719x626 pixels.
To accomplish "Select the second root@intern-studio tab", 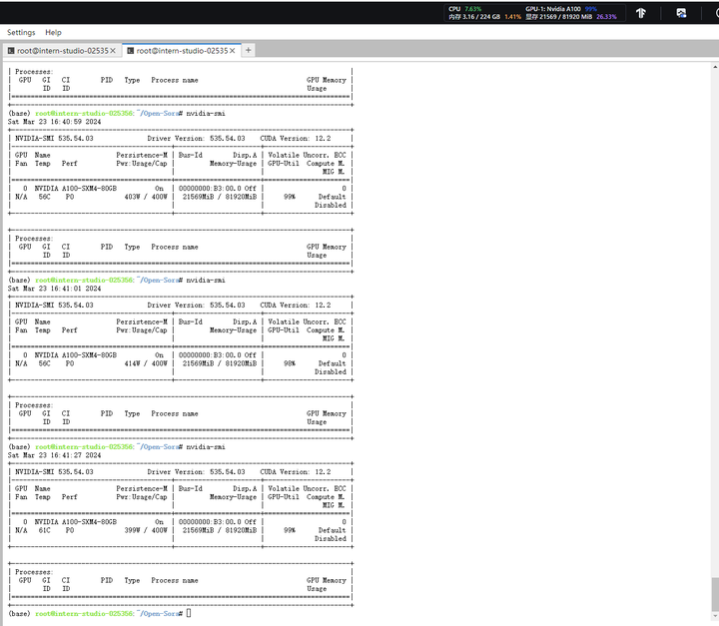I will tap(182, 51).
